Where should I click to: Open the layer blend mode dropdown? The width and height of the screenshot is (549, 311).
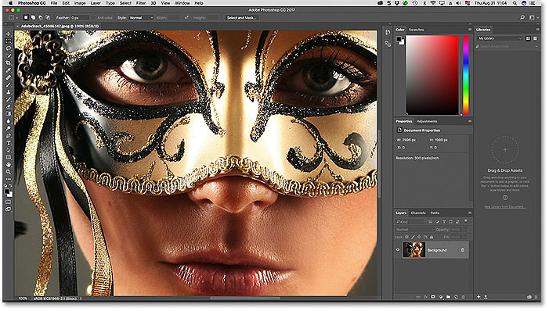(x=414, y=229)
